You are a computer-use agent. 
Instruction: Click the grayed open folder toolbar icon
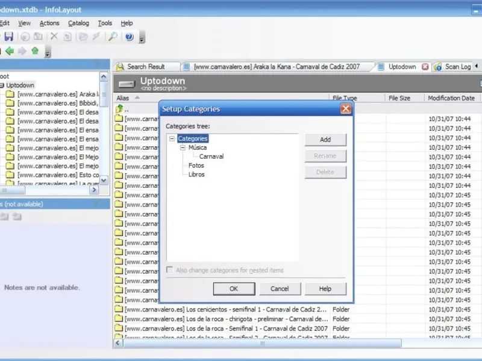pyautogui.click(x=83, y=37)
